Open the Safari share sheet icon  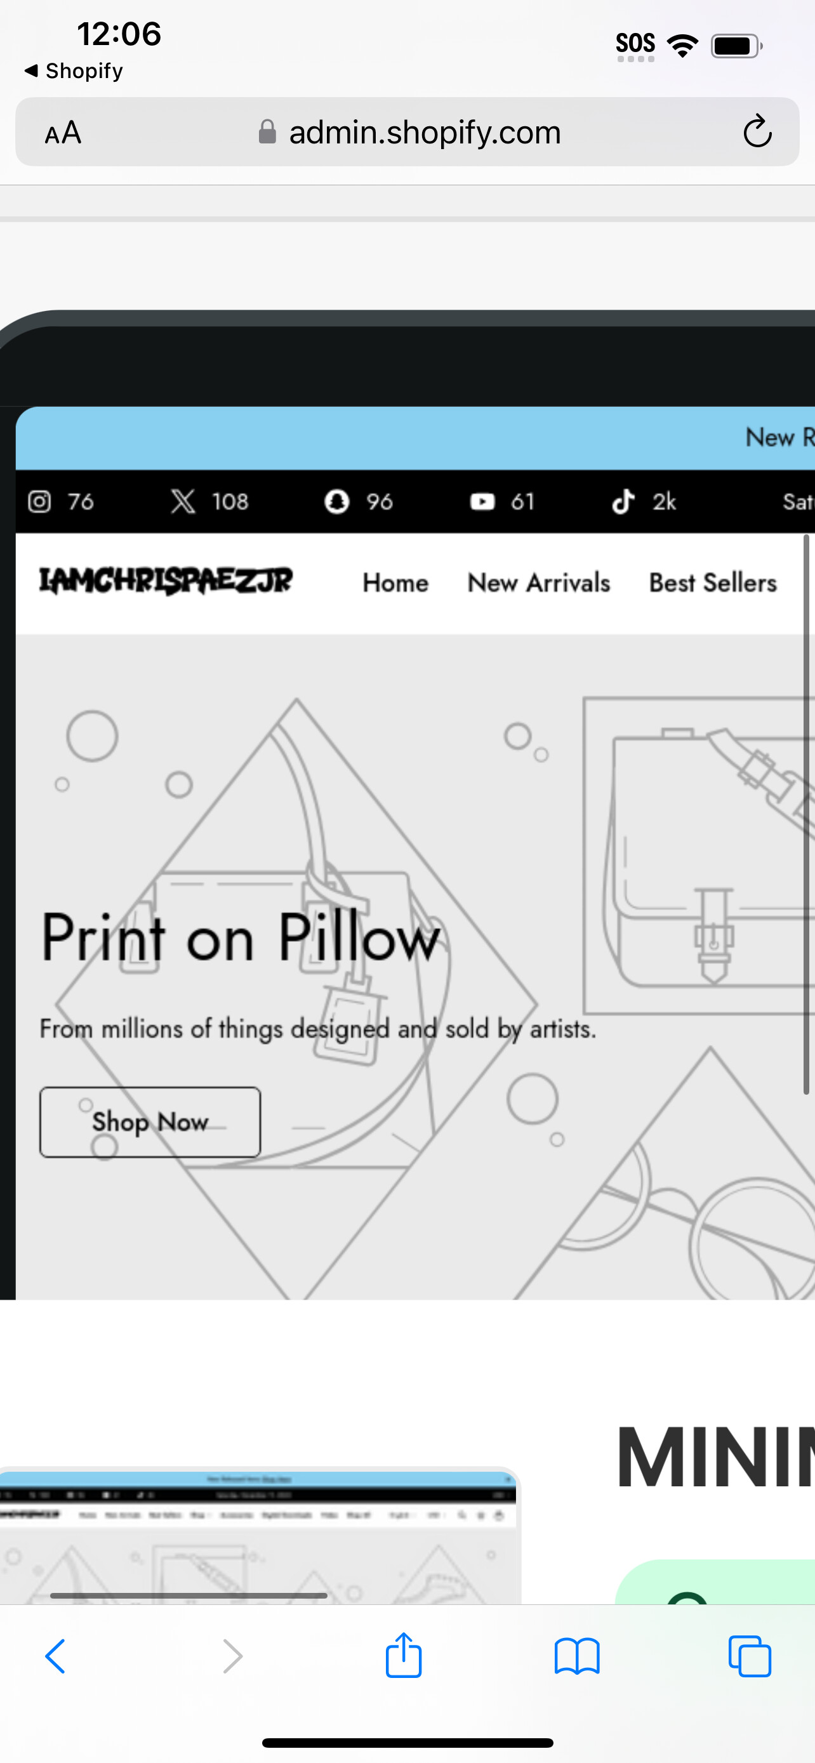click(404, 1655)
